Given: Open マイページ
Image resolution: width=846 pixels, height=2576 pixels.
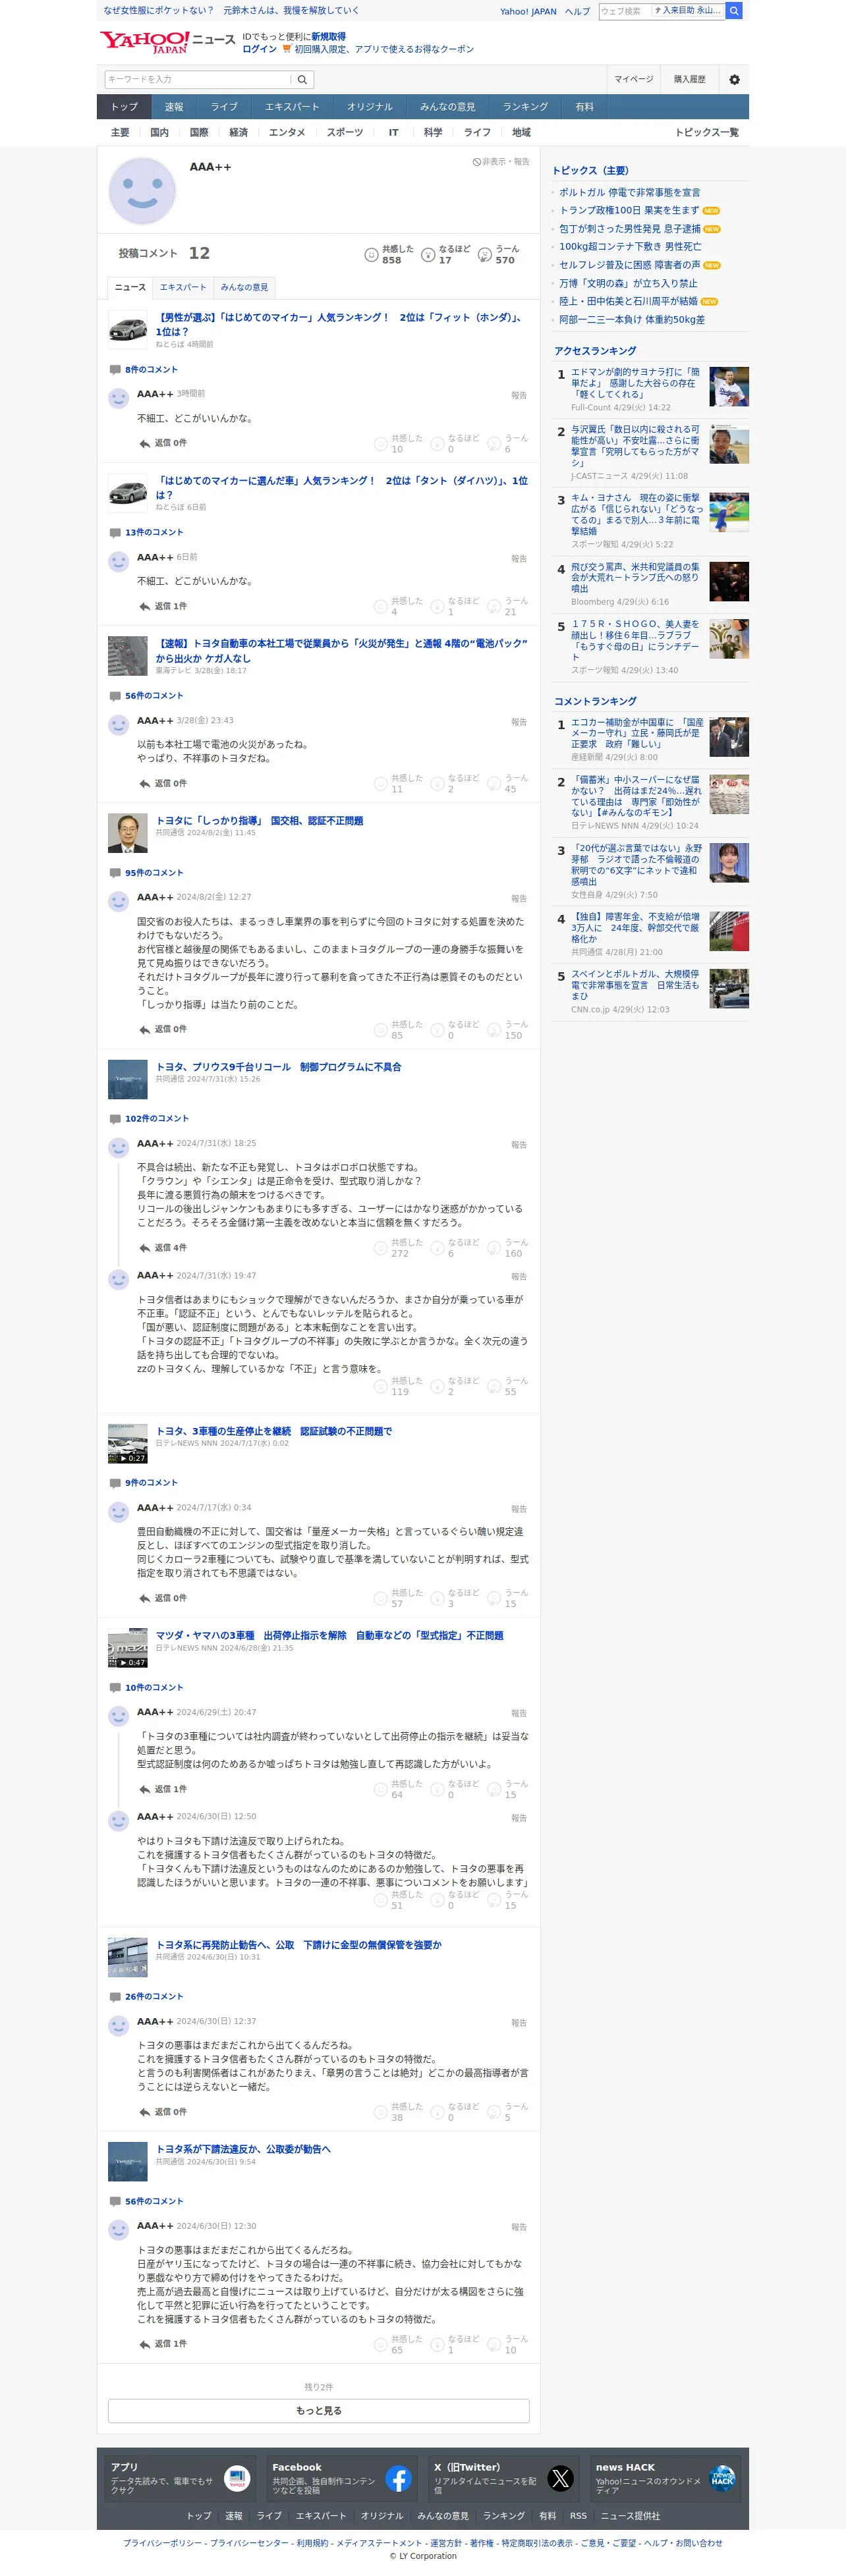Looking at the screenshot, I should [633, 79].
